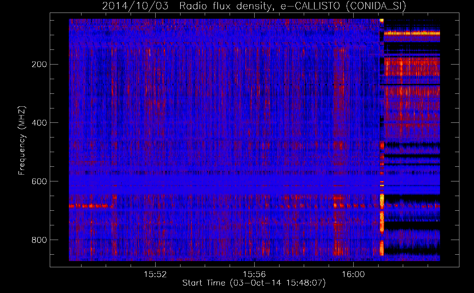The image size is (474, 293).
Task: Click the 600 frequency tick label
Action: click(x=39, y=181)
